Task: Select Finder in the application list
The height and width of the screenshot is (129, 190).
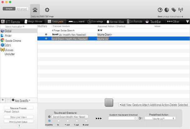Action: pyautogui.click(x=19, y=36)
